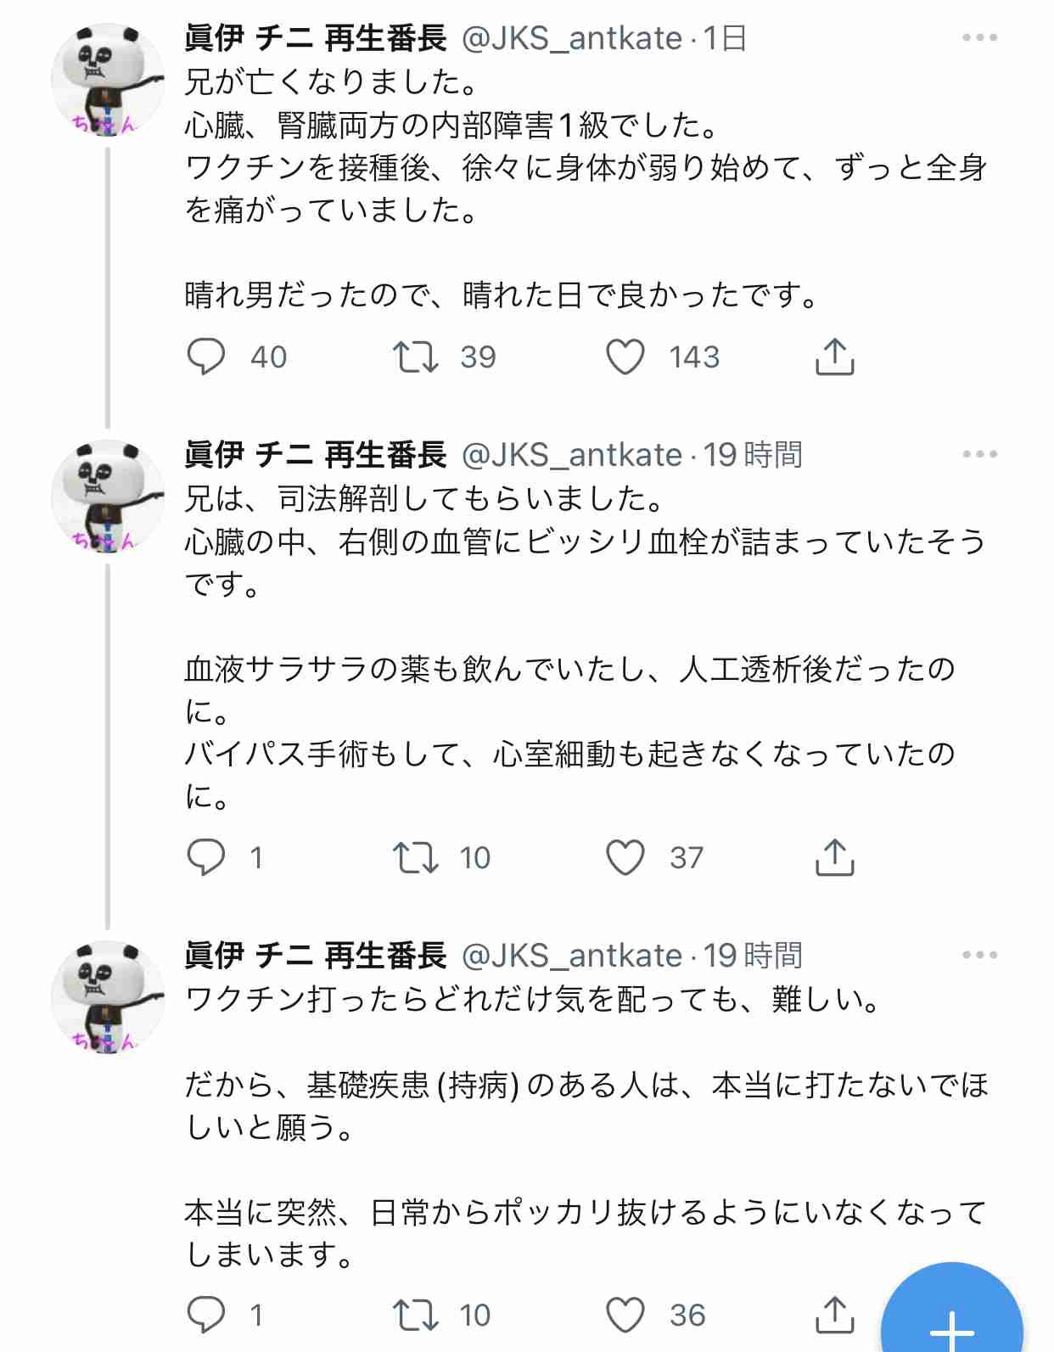Screen dimensions: 1054x1352
Task: Open the reply icon on the first tweet
Action: pyautogui.click(x=206, y=357)
